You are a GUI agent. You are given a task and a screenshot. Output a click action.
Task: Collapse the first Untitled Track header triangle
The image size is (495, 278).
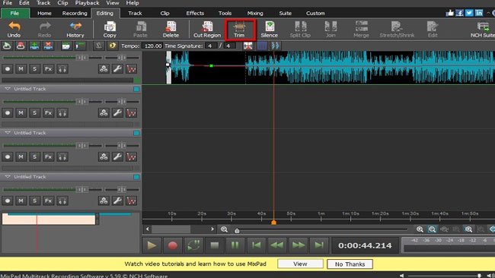8,89
